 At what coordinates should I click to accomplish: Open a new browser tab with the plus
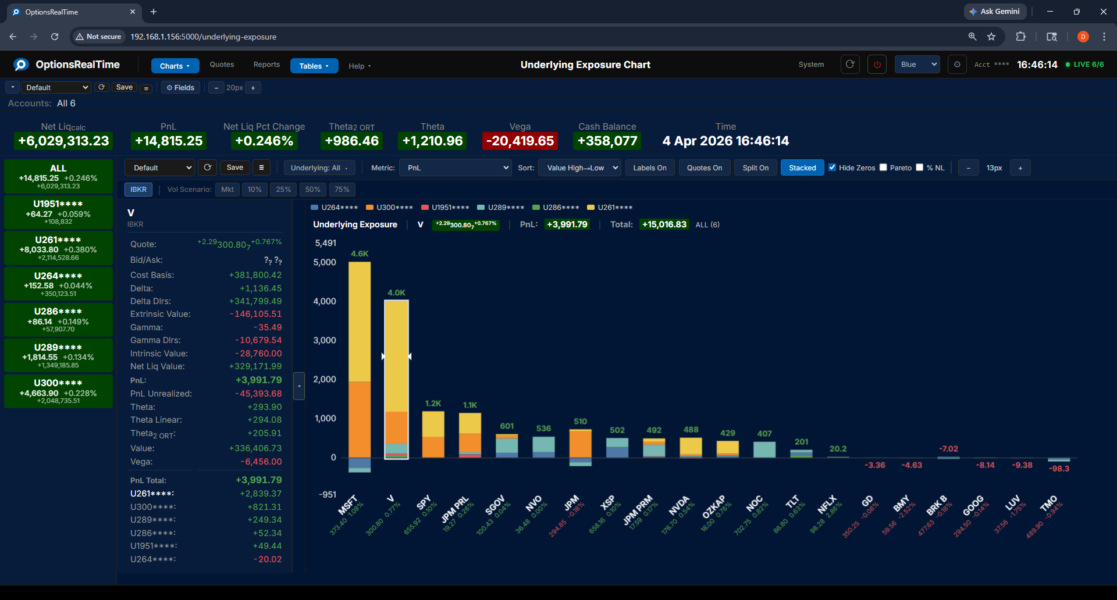(154, 12)
